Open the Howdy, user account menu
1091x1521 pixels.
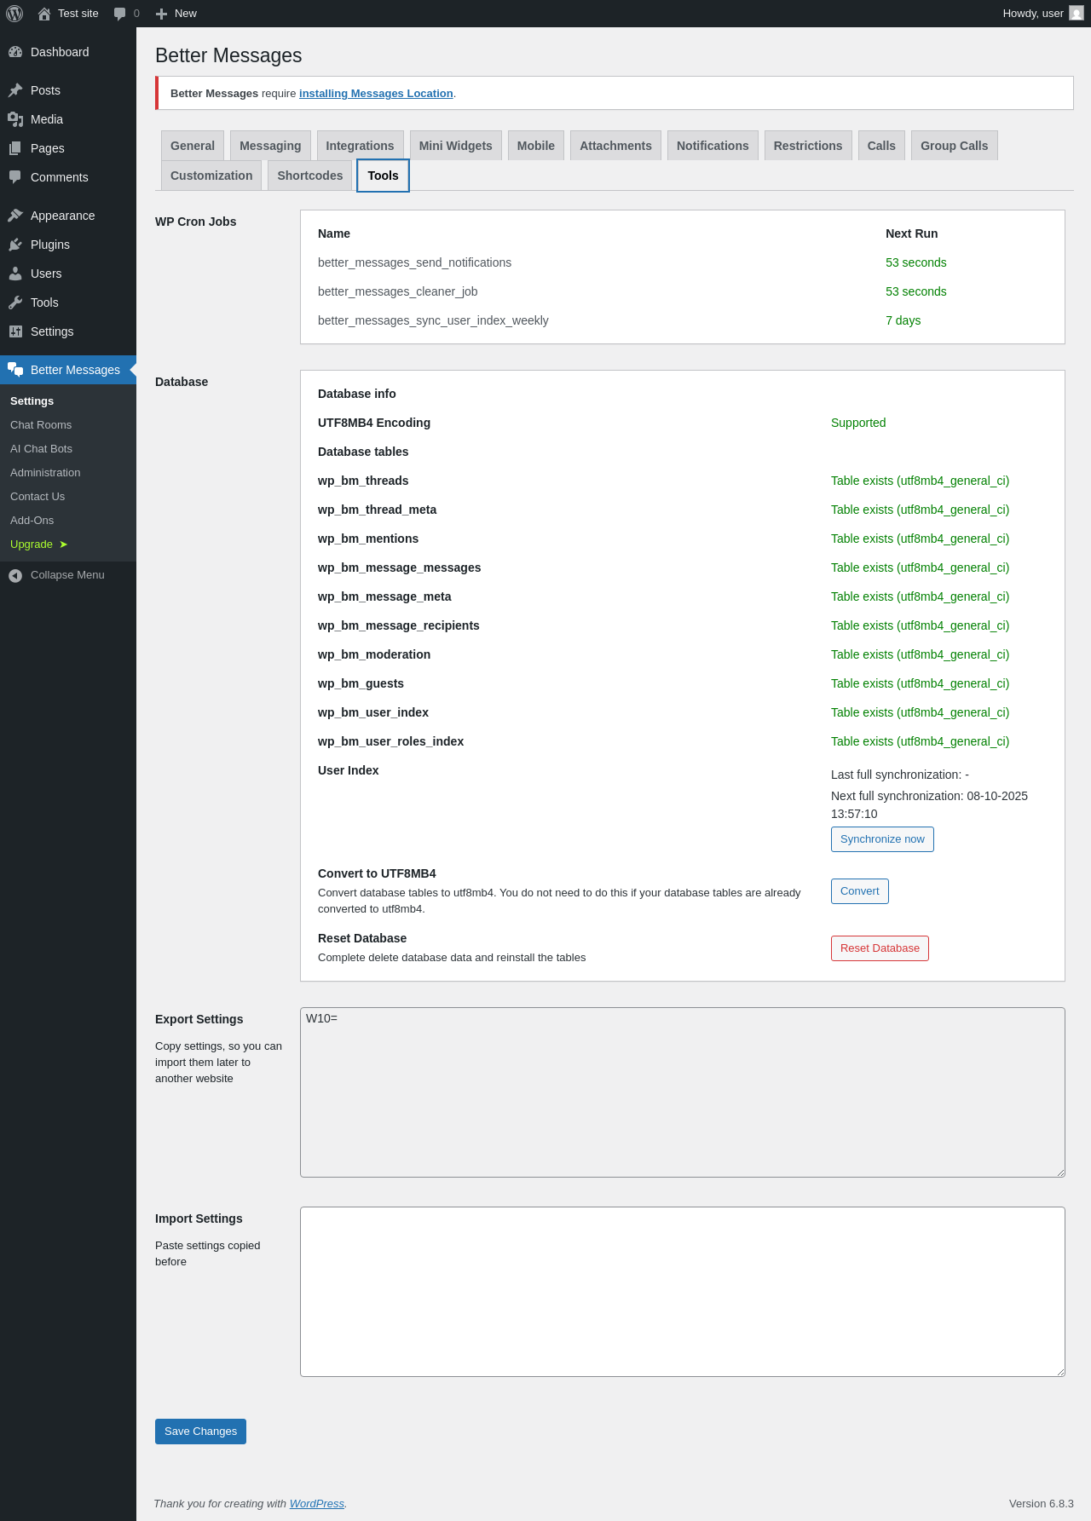(1033, 14)
